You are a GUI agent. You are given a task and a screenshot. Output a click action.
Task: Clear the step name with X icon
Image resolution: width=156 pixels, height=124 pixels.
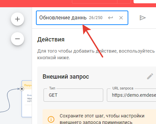pos(121,18)
